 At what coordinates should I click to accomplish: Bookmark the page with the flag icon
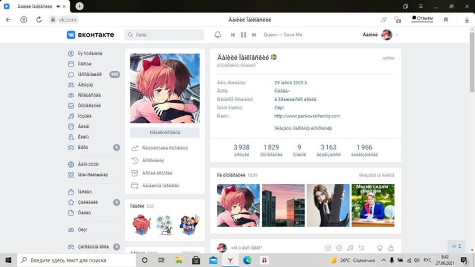(446, 20)
